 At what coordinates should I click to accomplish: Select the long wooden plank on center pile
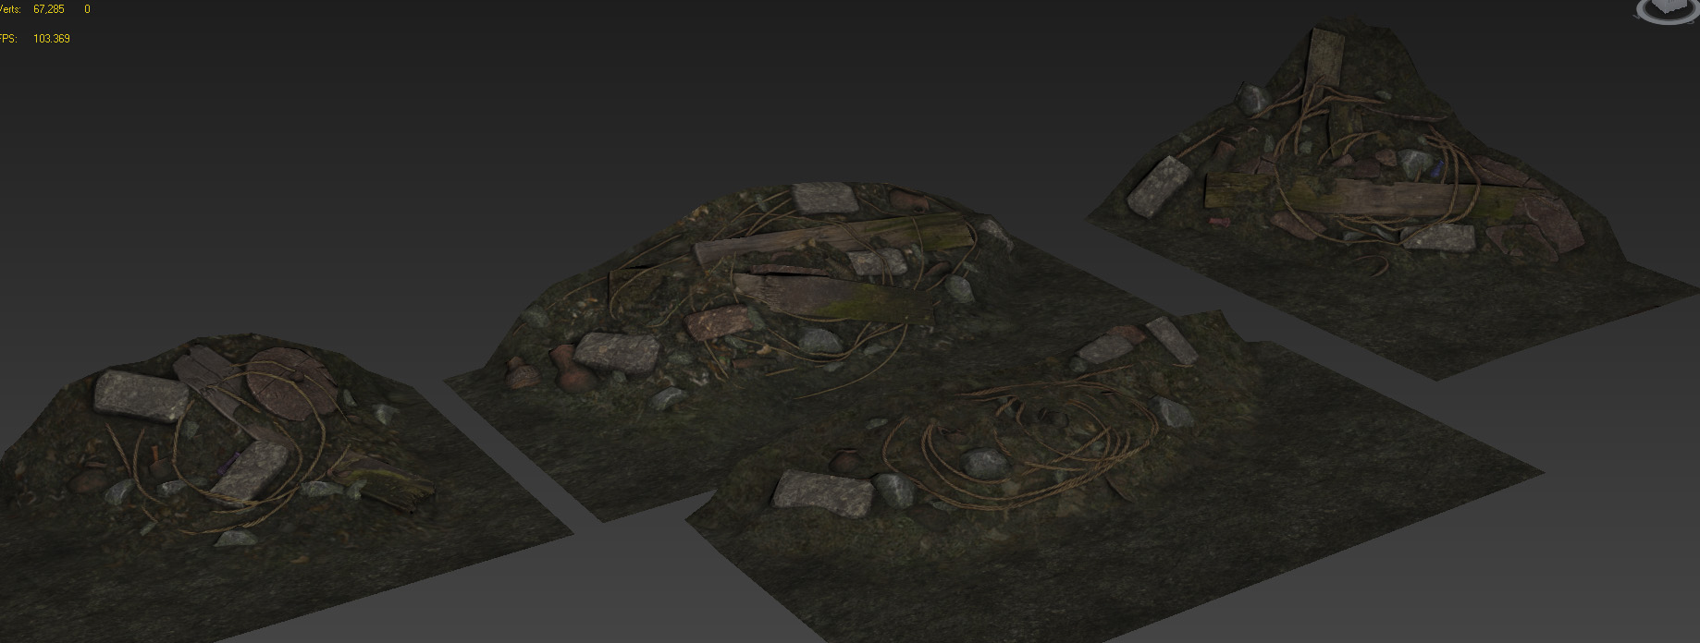click(x=835, y=240)
